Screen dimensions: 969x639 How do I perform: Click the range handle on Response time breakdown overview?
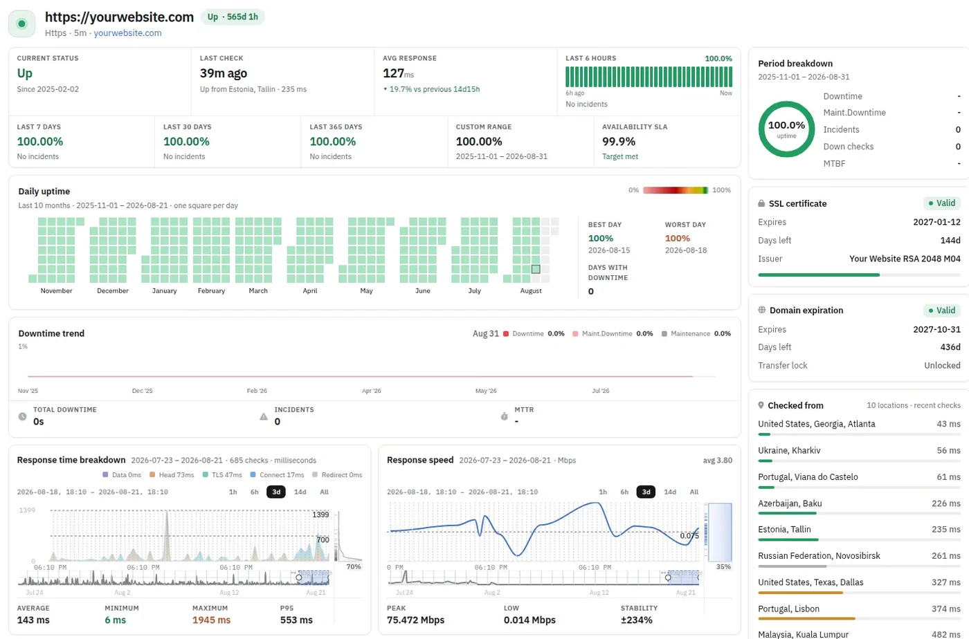click(x=299, y=577)
